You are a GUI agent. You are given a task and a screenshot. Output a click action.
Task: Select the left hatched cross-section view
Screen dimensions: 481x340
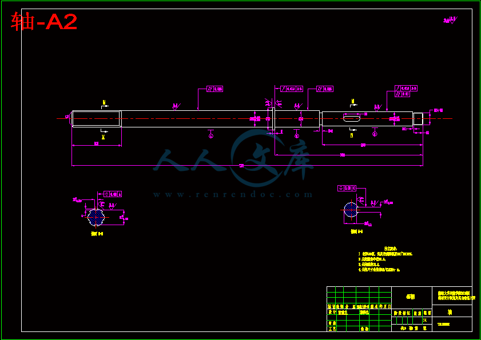pyautogui.click(x=96, y=217)
